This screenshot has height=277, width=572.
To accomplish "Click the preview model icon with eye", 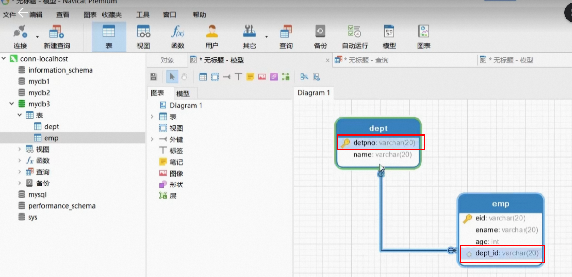I will 316,77.
